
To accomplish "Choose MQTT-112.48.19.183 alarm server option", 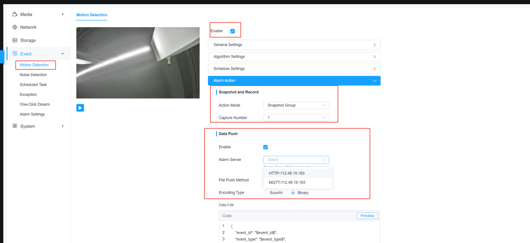I will 298,182.
